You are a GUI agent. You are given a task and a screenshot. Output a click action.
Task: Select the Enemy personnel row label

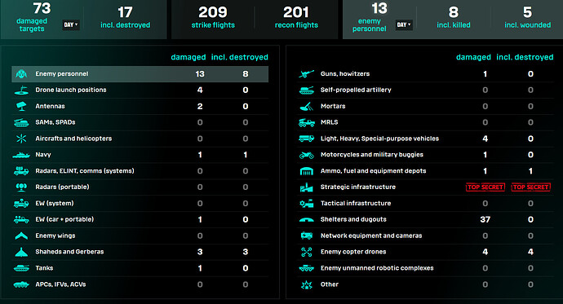[x=62, y=74]
